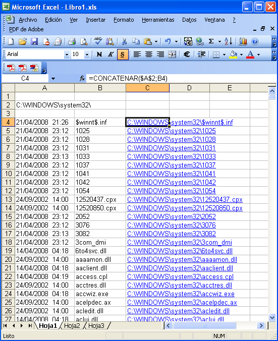Switch to the Hoja3 sheet tab

click(96, 325)
